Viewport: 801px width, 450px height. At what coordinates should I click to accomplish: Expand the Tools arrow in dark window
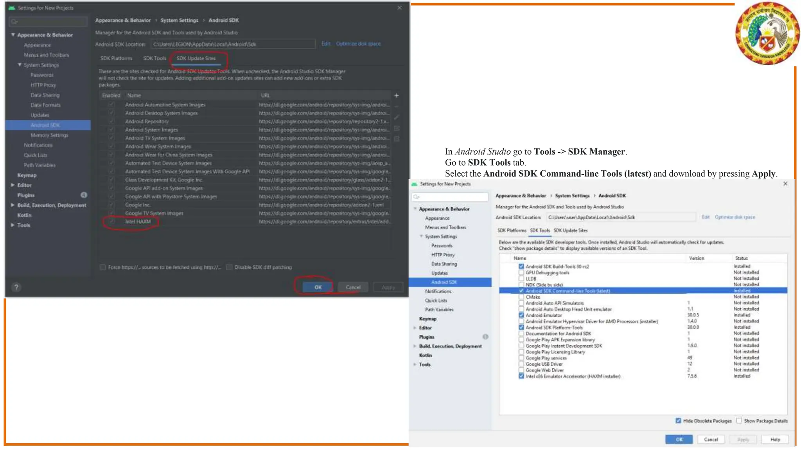[x=13, y=225]
